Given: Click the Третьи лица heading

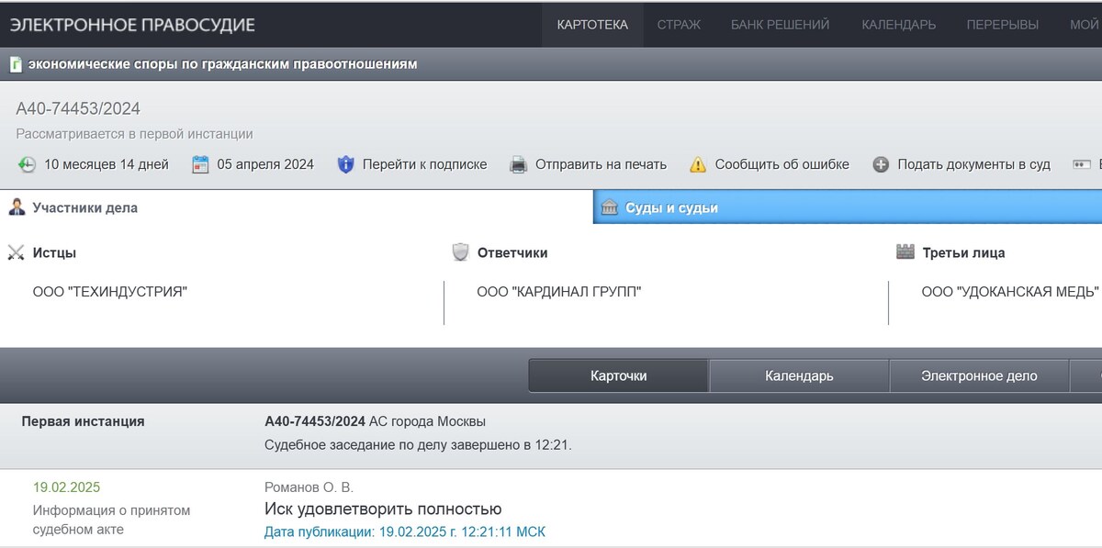Looking at the screenshot, I should click(963, 252).
